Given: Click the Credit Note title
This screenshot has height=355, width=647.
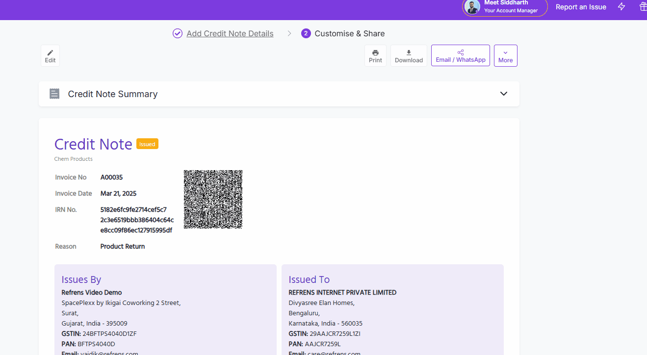Looking at the screenshot, I should click(93, 144).
